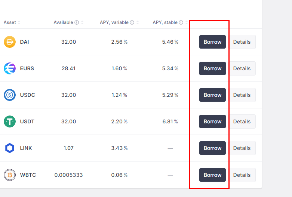Click the EURS token icon

point(10,68)
